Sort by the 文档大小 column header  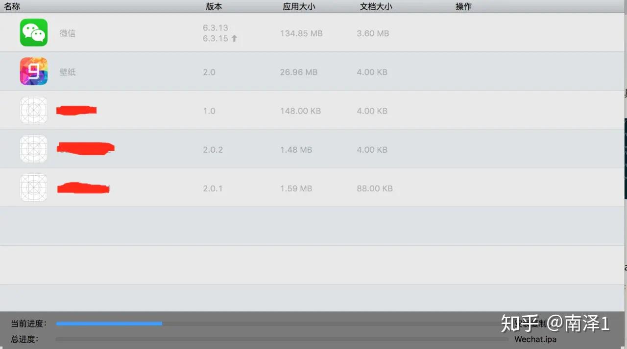click(x=376, y=6)
